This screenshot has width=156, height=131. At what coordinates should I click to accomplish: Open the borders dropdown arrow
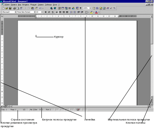tap(89, 12)
